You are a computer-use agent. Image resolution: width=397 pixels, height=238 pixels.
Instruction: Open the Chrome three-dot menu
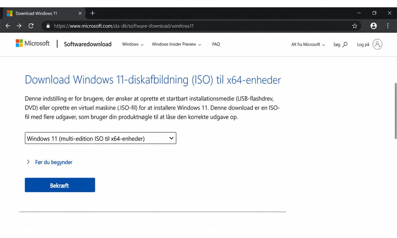pyautogui.click(x=388, y=26)
